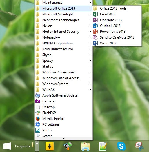
Task: Open the Windows Ease of Access folder
Action: (x=63, y=78)
